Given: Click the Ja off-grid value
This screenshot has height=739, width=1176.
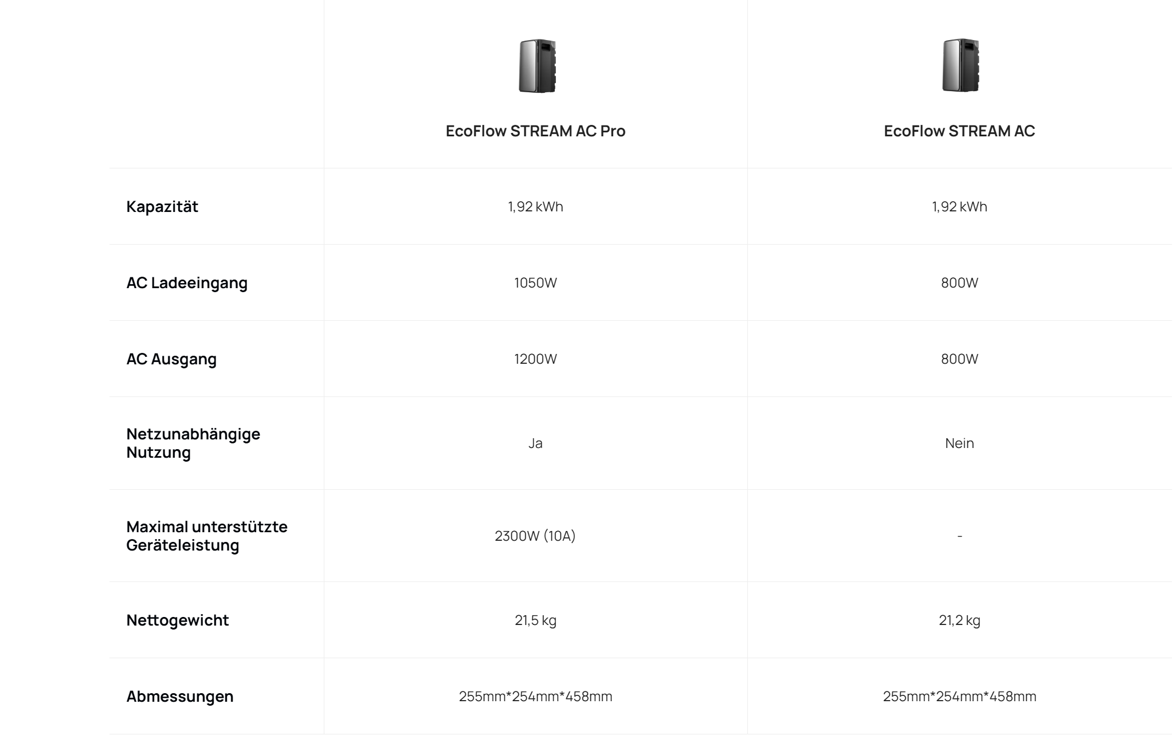Looking at the screenshot, I should click(x=535, y=443).
